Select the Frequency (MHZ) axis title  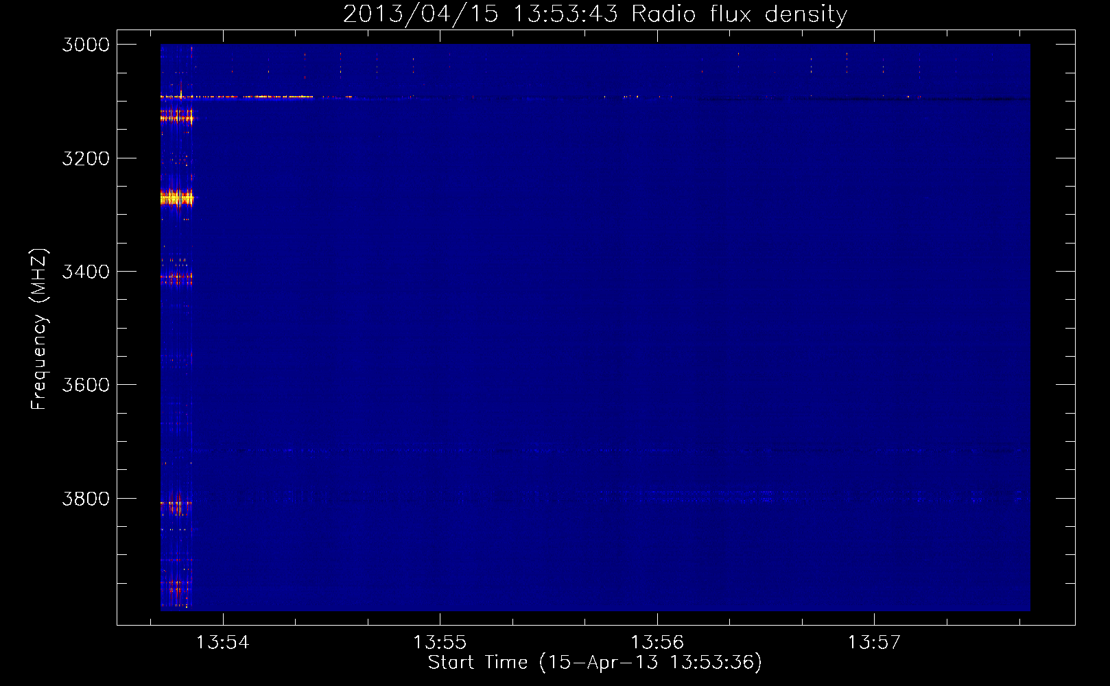click(39, 329)
